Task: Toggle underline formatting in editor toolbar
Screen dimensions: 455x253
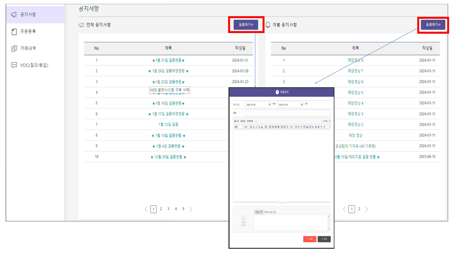Action: (x=253, y=126)
